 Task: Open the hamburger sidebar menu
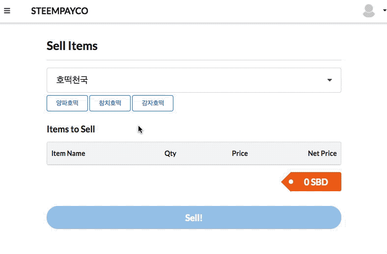coord(7,11)
